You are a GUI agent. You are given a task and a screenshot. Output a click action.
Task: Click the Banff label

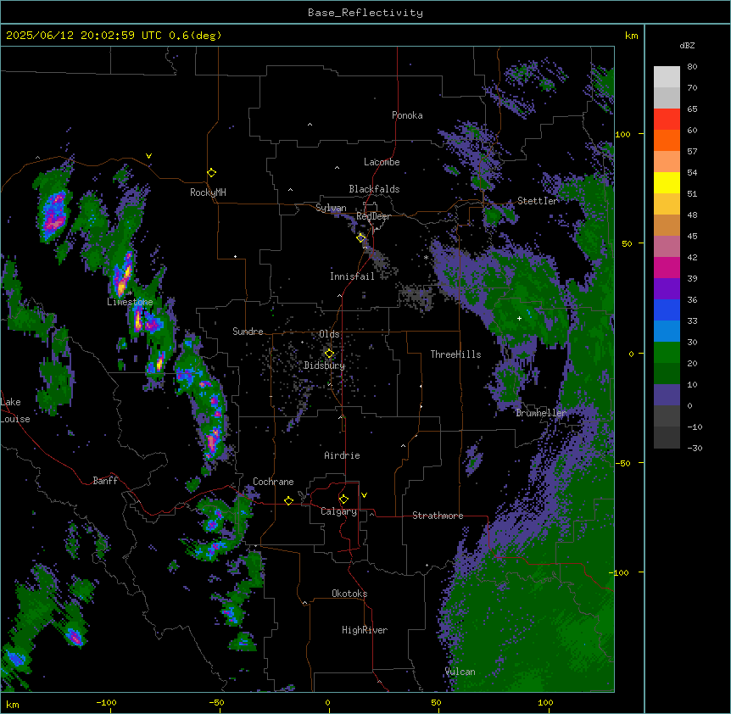(105, 481)
